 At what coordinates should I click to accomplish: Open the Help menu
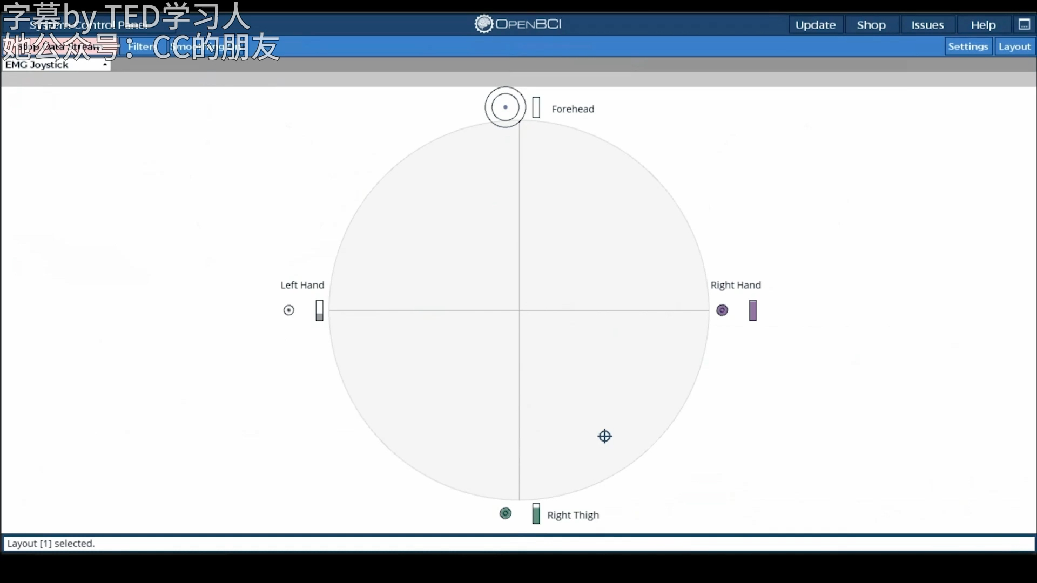(983, 25)
